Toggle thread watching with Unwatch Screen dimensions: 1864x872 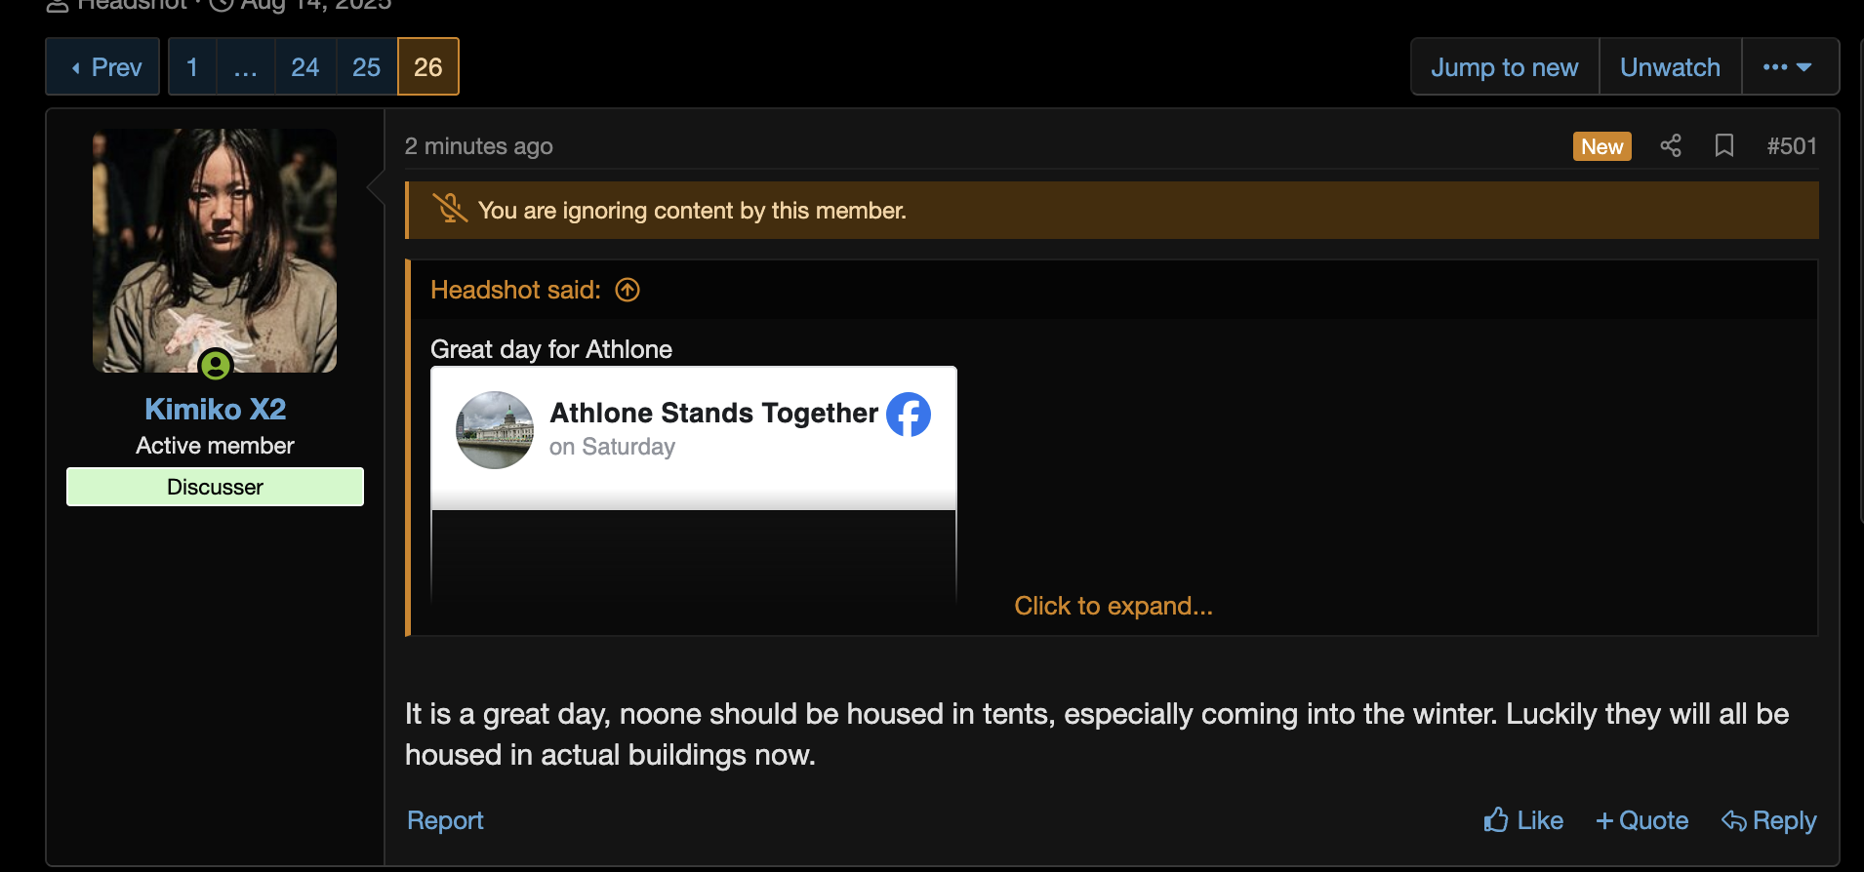coord(1670,67)
